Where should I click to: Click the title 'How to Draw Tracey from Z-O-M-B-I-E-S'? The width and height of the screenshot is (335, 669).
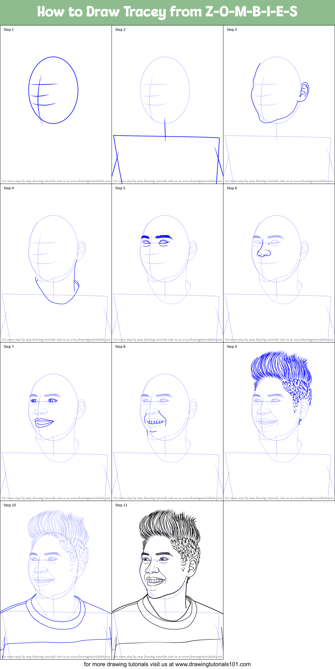pyautogui.click(x=167, y=12)
